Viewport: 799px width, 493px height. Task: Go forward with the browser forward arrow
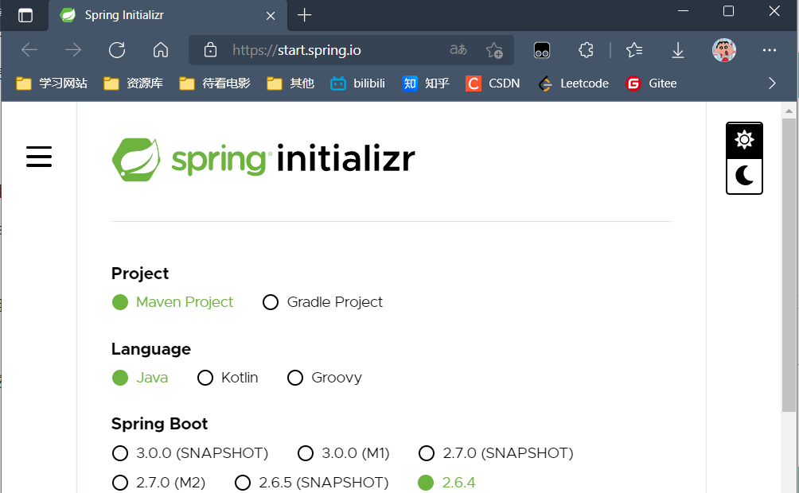pyautogui.click(x=73, y=50)
